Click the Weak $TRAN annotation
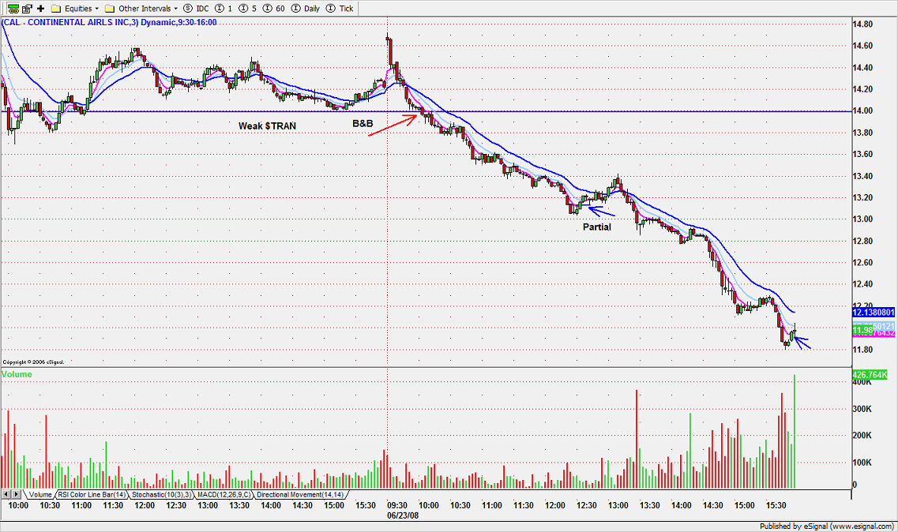The width and height of the screenshot is (898, 532). coord(268,126)
